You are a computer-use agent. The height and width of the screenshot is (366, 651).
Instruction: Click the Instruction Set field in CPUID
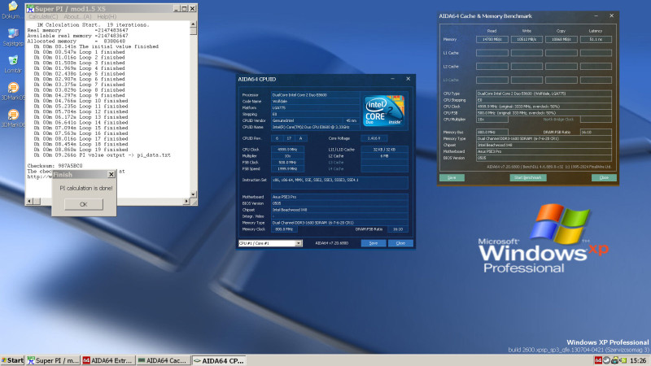tap(339, 182)
